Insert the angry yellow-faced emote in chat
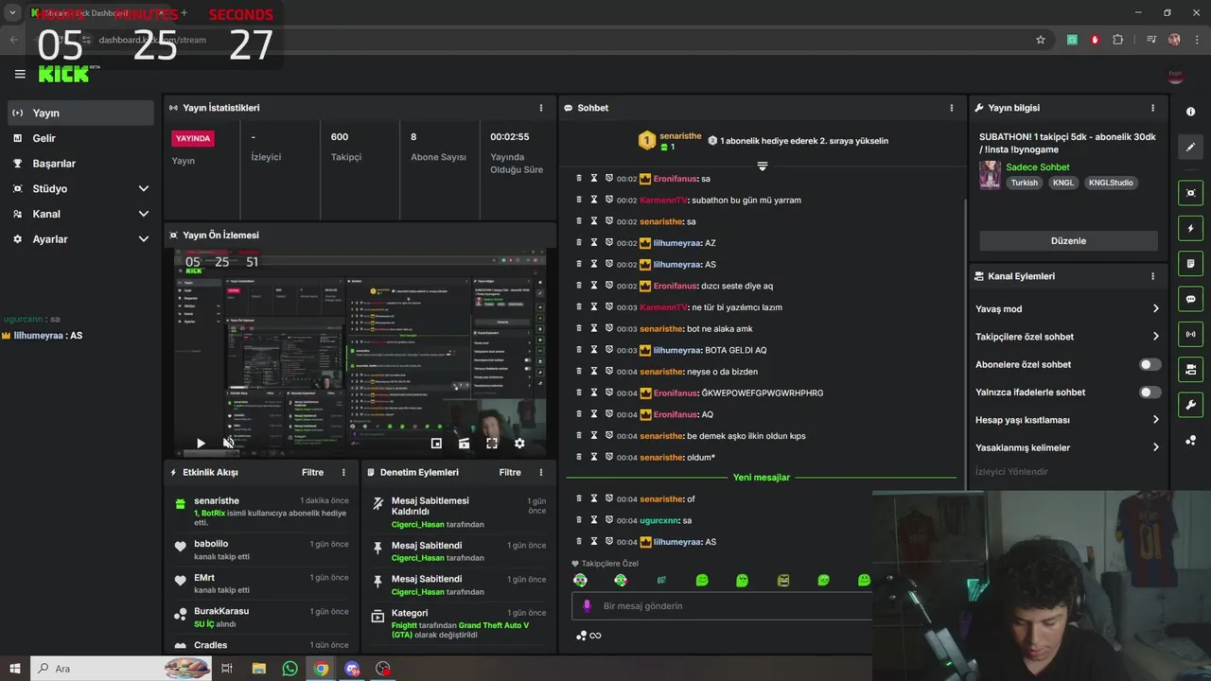Screen dimensions: 1211x681 [x=782, y=580]
